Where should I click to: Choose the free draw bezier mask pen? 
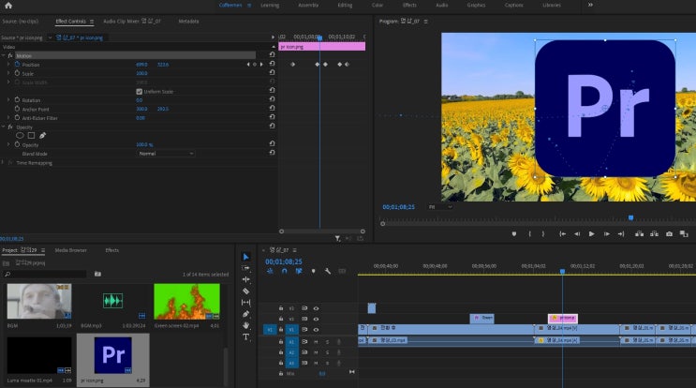(42, 135)
